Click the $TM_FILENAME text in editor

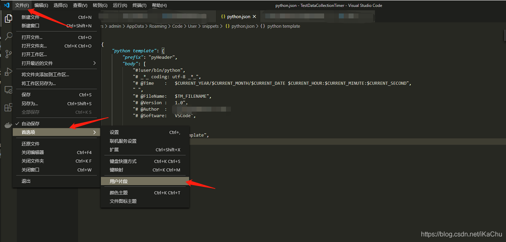(x=193, y=96)
